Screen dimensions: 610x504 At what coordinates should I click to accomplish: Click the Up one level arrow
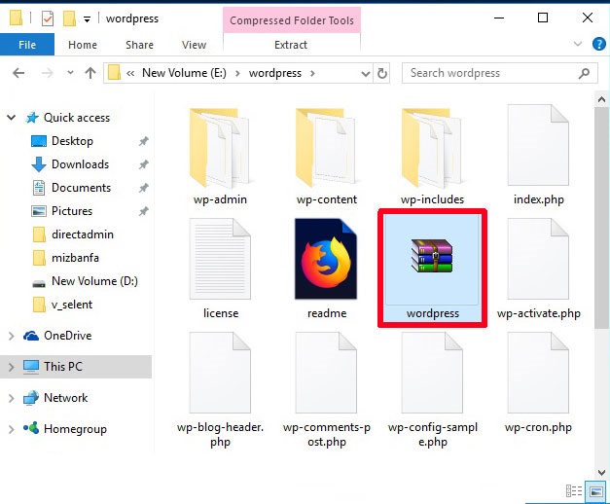pos(90,73)
